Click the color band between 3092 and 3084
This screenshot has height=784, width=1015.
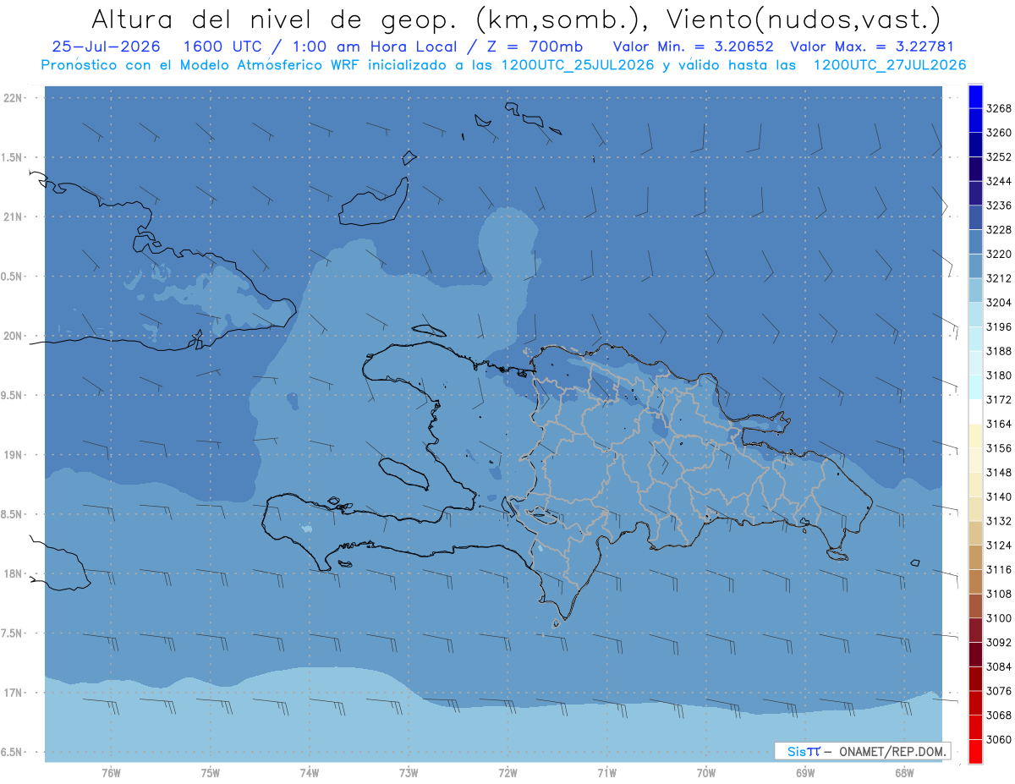tap(974, 655)
